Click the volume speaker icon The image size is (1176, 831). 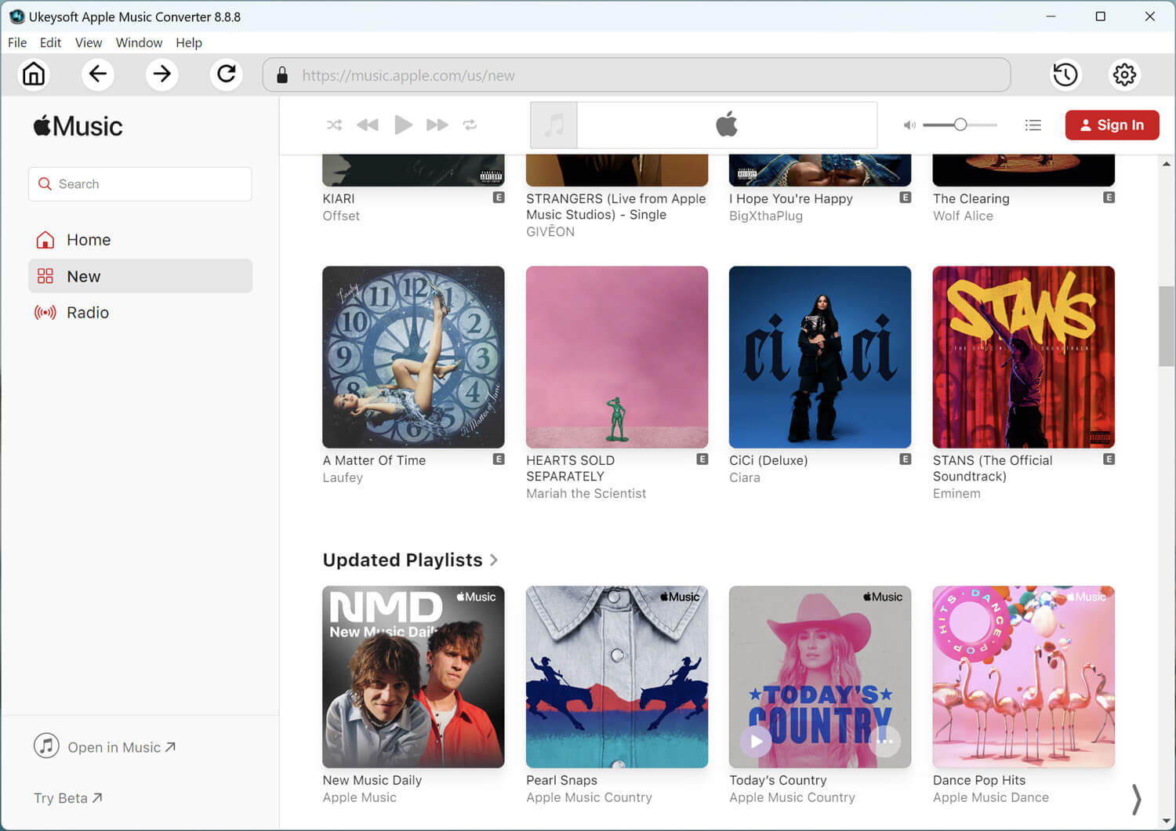(x=909, y=125)
